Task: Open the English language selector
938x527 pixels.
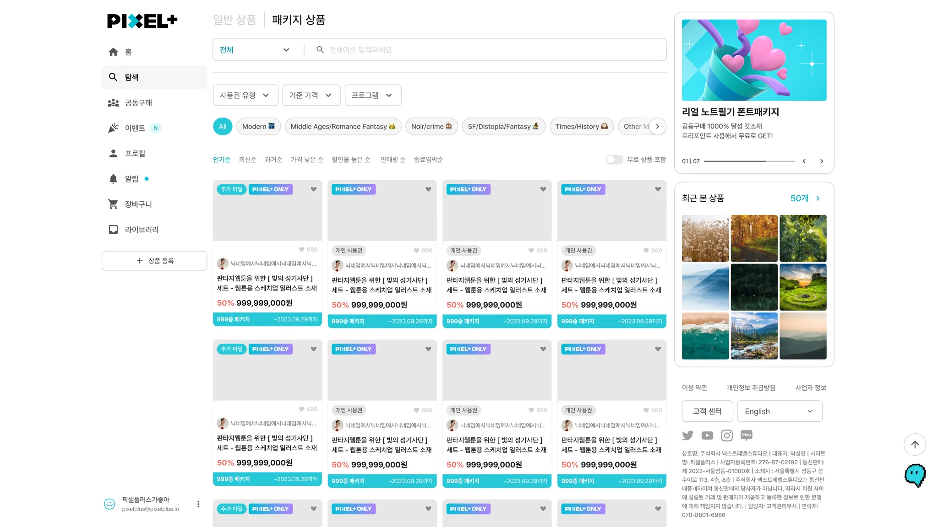Action: 780,411
